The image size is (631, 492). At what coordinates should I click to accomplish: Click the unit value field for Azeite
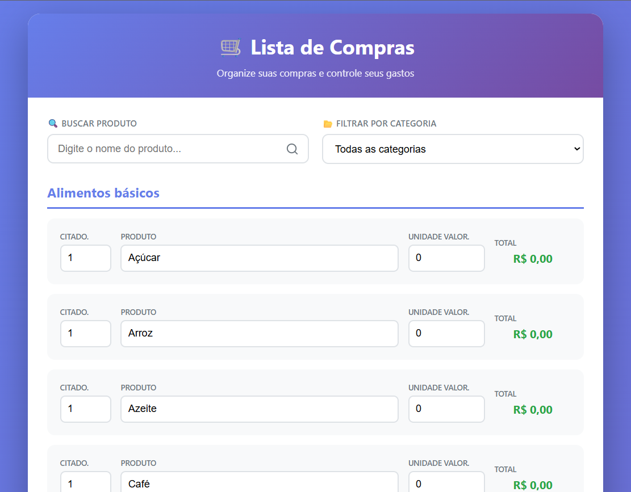tap(446, 409)
